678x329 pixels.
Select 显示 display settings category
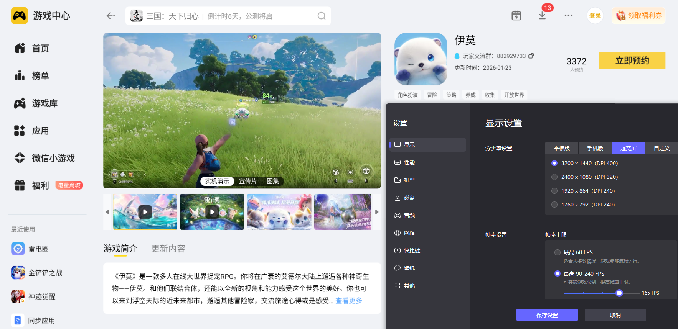[428, 145]
